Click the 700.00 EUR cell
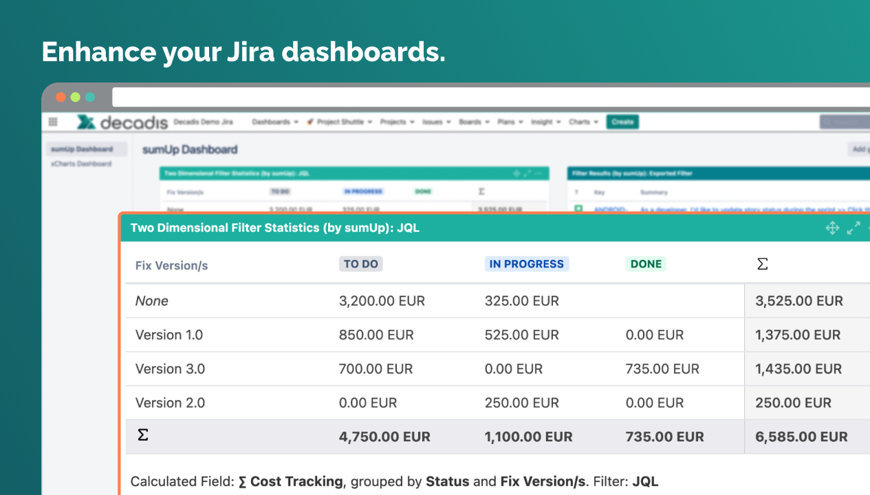Viewport: 870px width, 495px height. pos(376,368)
